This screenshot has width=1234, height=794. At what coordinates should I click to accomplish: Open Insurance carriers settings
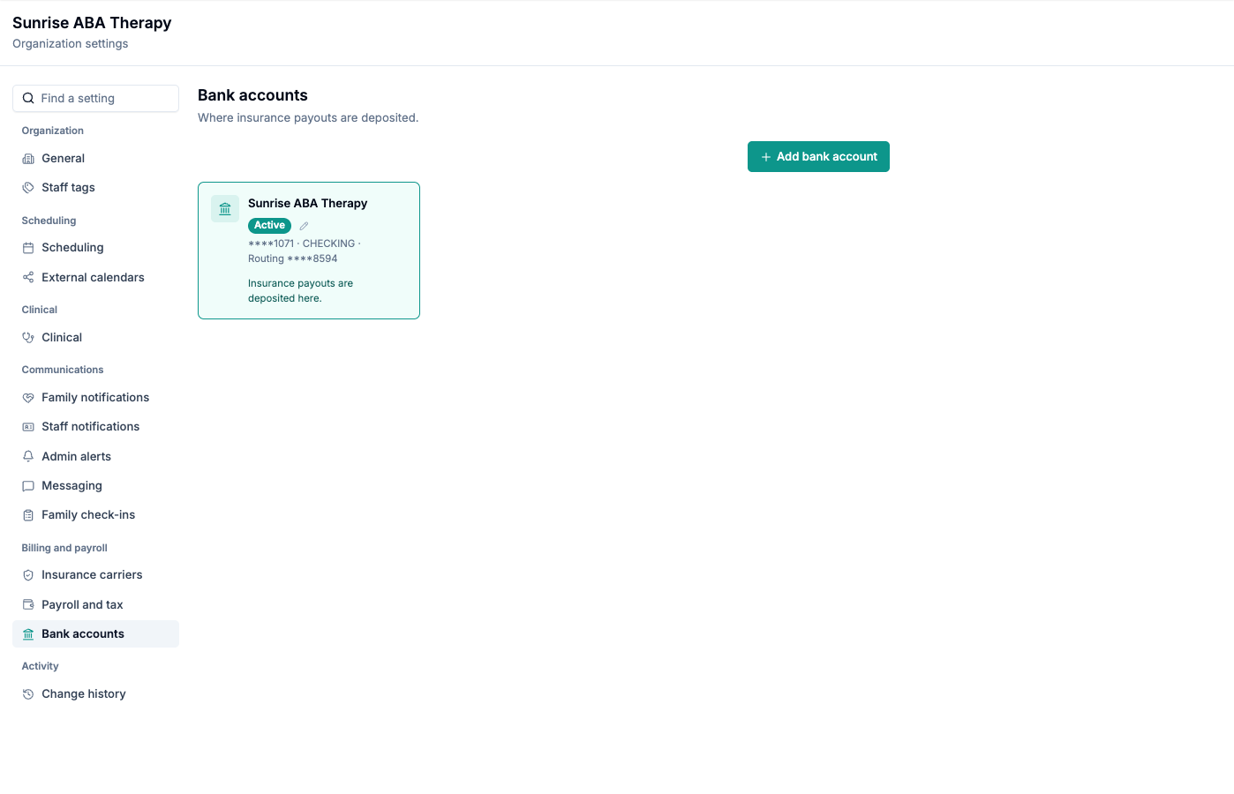click(95, 575)
